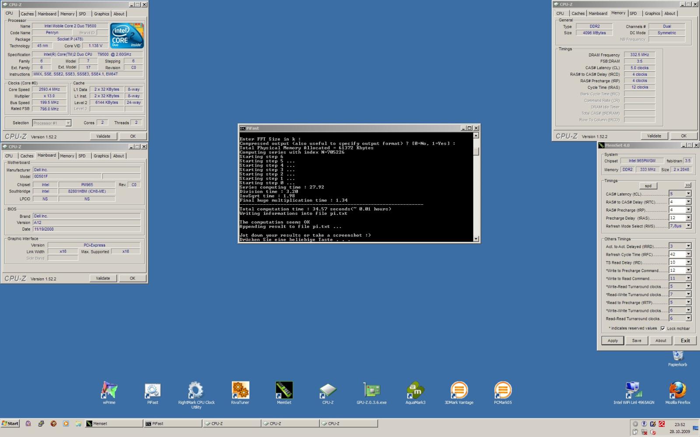
Task: Open Intel WiFi Linl 4965AGN shortcut
Action: click(633, 392)
